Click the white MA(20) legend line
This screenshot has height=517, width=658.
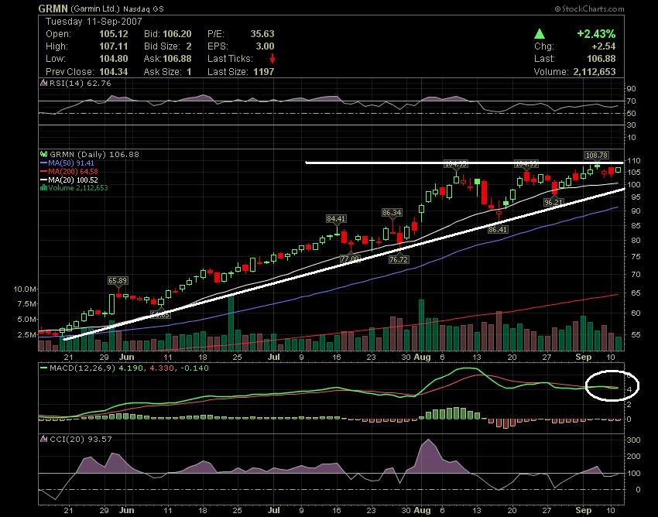(43, 180)
